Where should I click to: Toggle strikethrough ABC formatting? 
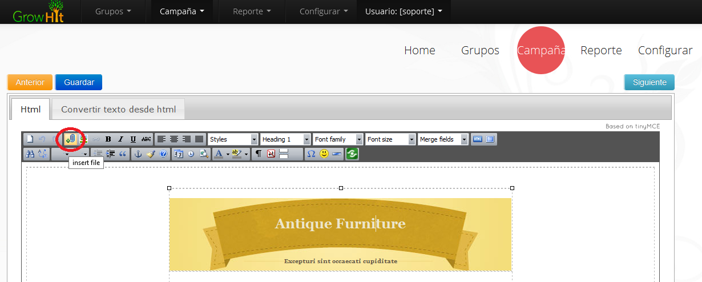(146, 139)
